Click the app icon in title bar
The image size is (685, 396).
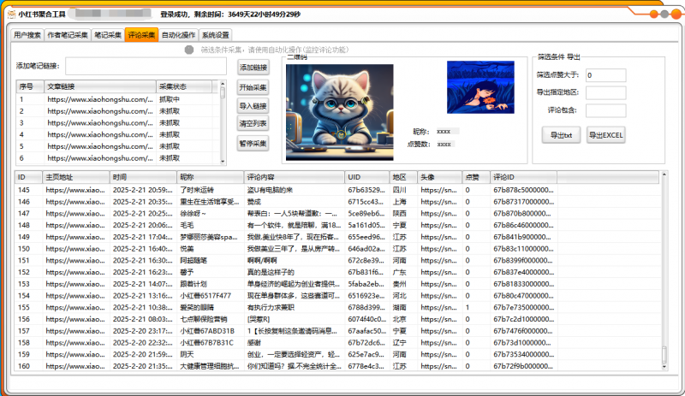(12, 15)
